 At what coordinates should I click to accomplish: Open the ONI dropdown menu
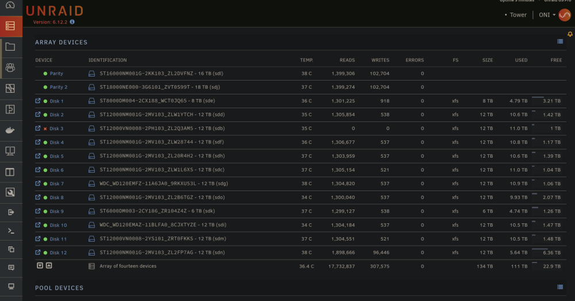point(547,15)
